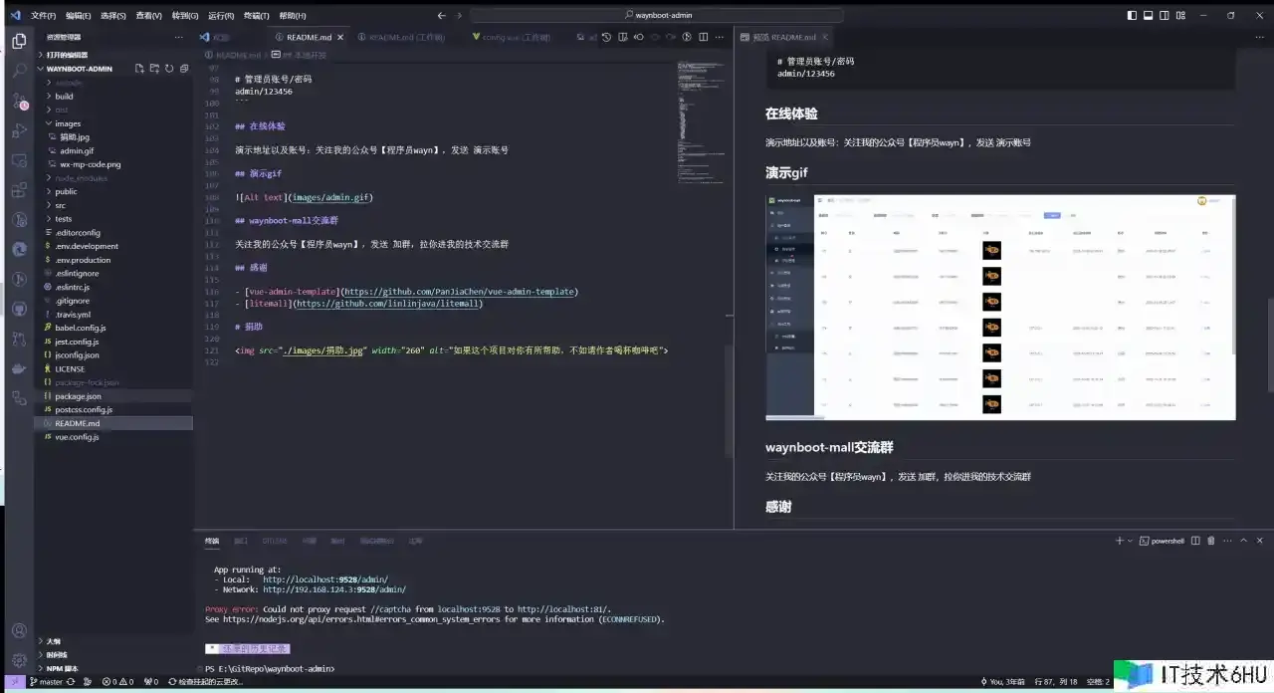Go back using navigation arrow
The width and height of the screenshot is (1274, 693).
(441, 15)
